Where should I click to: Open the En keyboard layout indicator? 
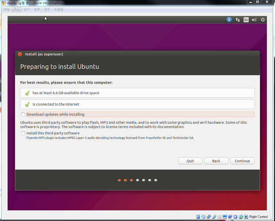coord(246,20)
